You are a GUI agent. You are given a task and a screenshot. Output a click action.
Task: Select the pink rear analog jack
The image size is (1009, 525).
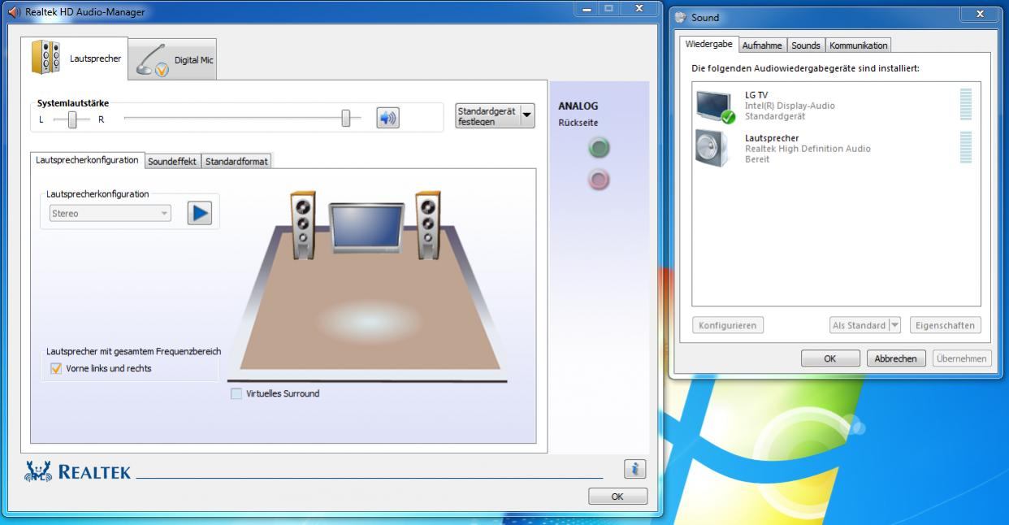pos(599,180)
